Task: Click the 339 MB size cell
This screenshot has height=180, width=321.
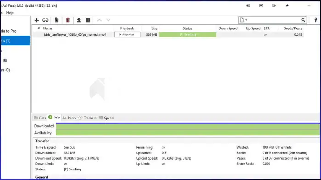Action: click(x=151, y=34)
